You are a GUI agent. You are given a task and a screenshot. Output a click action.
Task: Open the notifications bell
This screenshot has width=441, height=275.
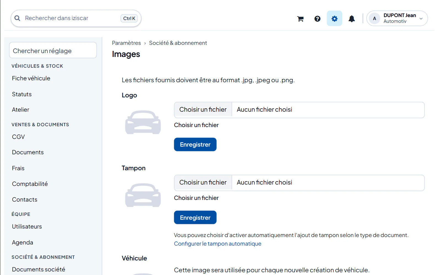click(x=352, y=19)
